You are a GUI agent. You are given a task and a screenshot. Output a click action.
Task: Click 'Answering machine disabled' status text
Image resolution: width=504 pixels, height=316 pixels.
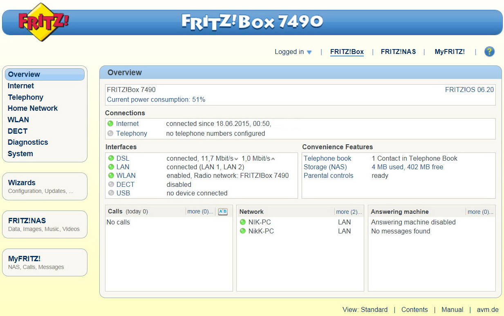(413, 222)
